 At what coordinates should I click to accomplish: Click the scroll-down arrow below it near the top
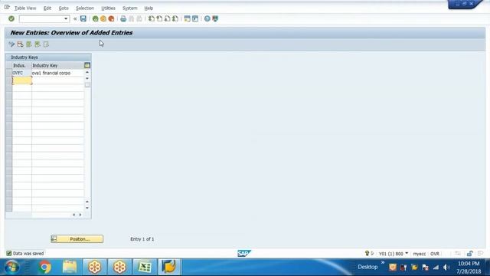(87, 78)
